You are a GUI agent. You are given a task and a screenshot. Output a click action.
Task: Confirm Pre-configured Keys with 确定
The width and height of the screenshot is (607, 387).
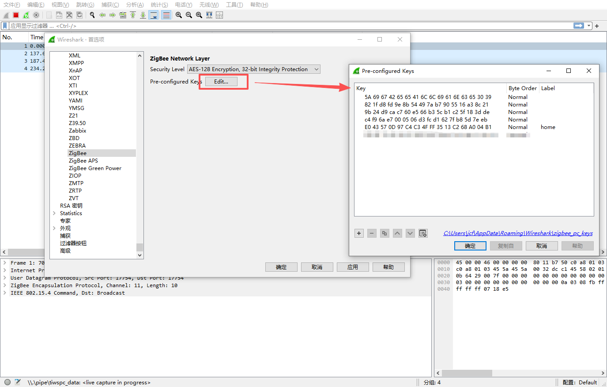click(470, 246)
